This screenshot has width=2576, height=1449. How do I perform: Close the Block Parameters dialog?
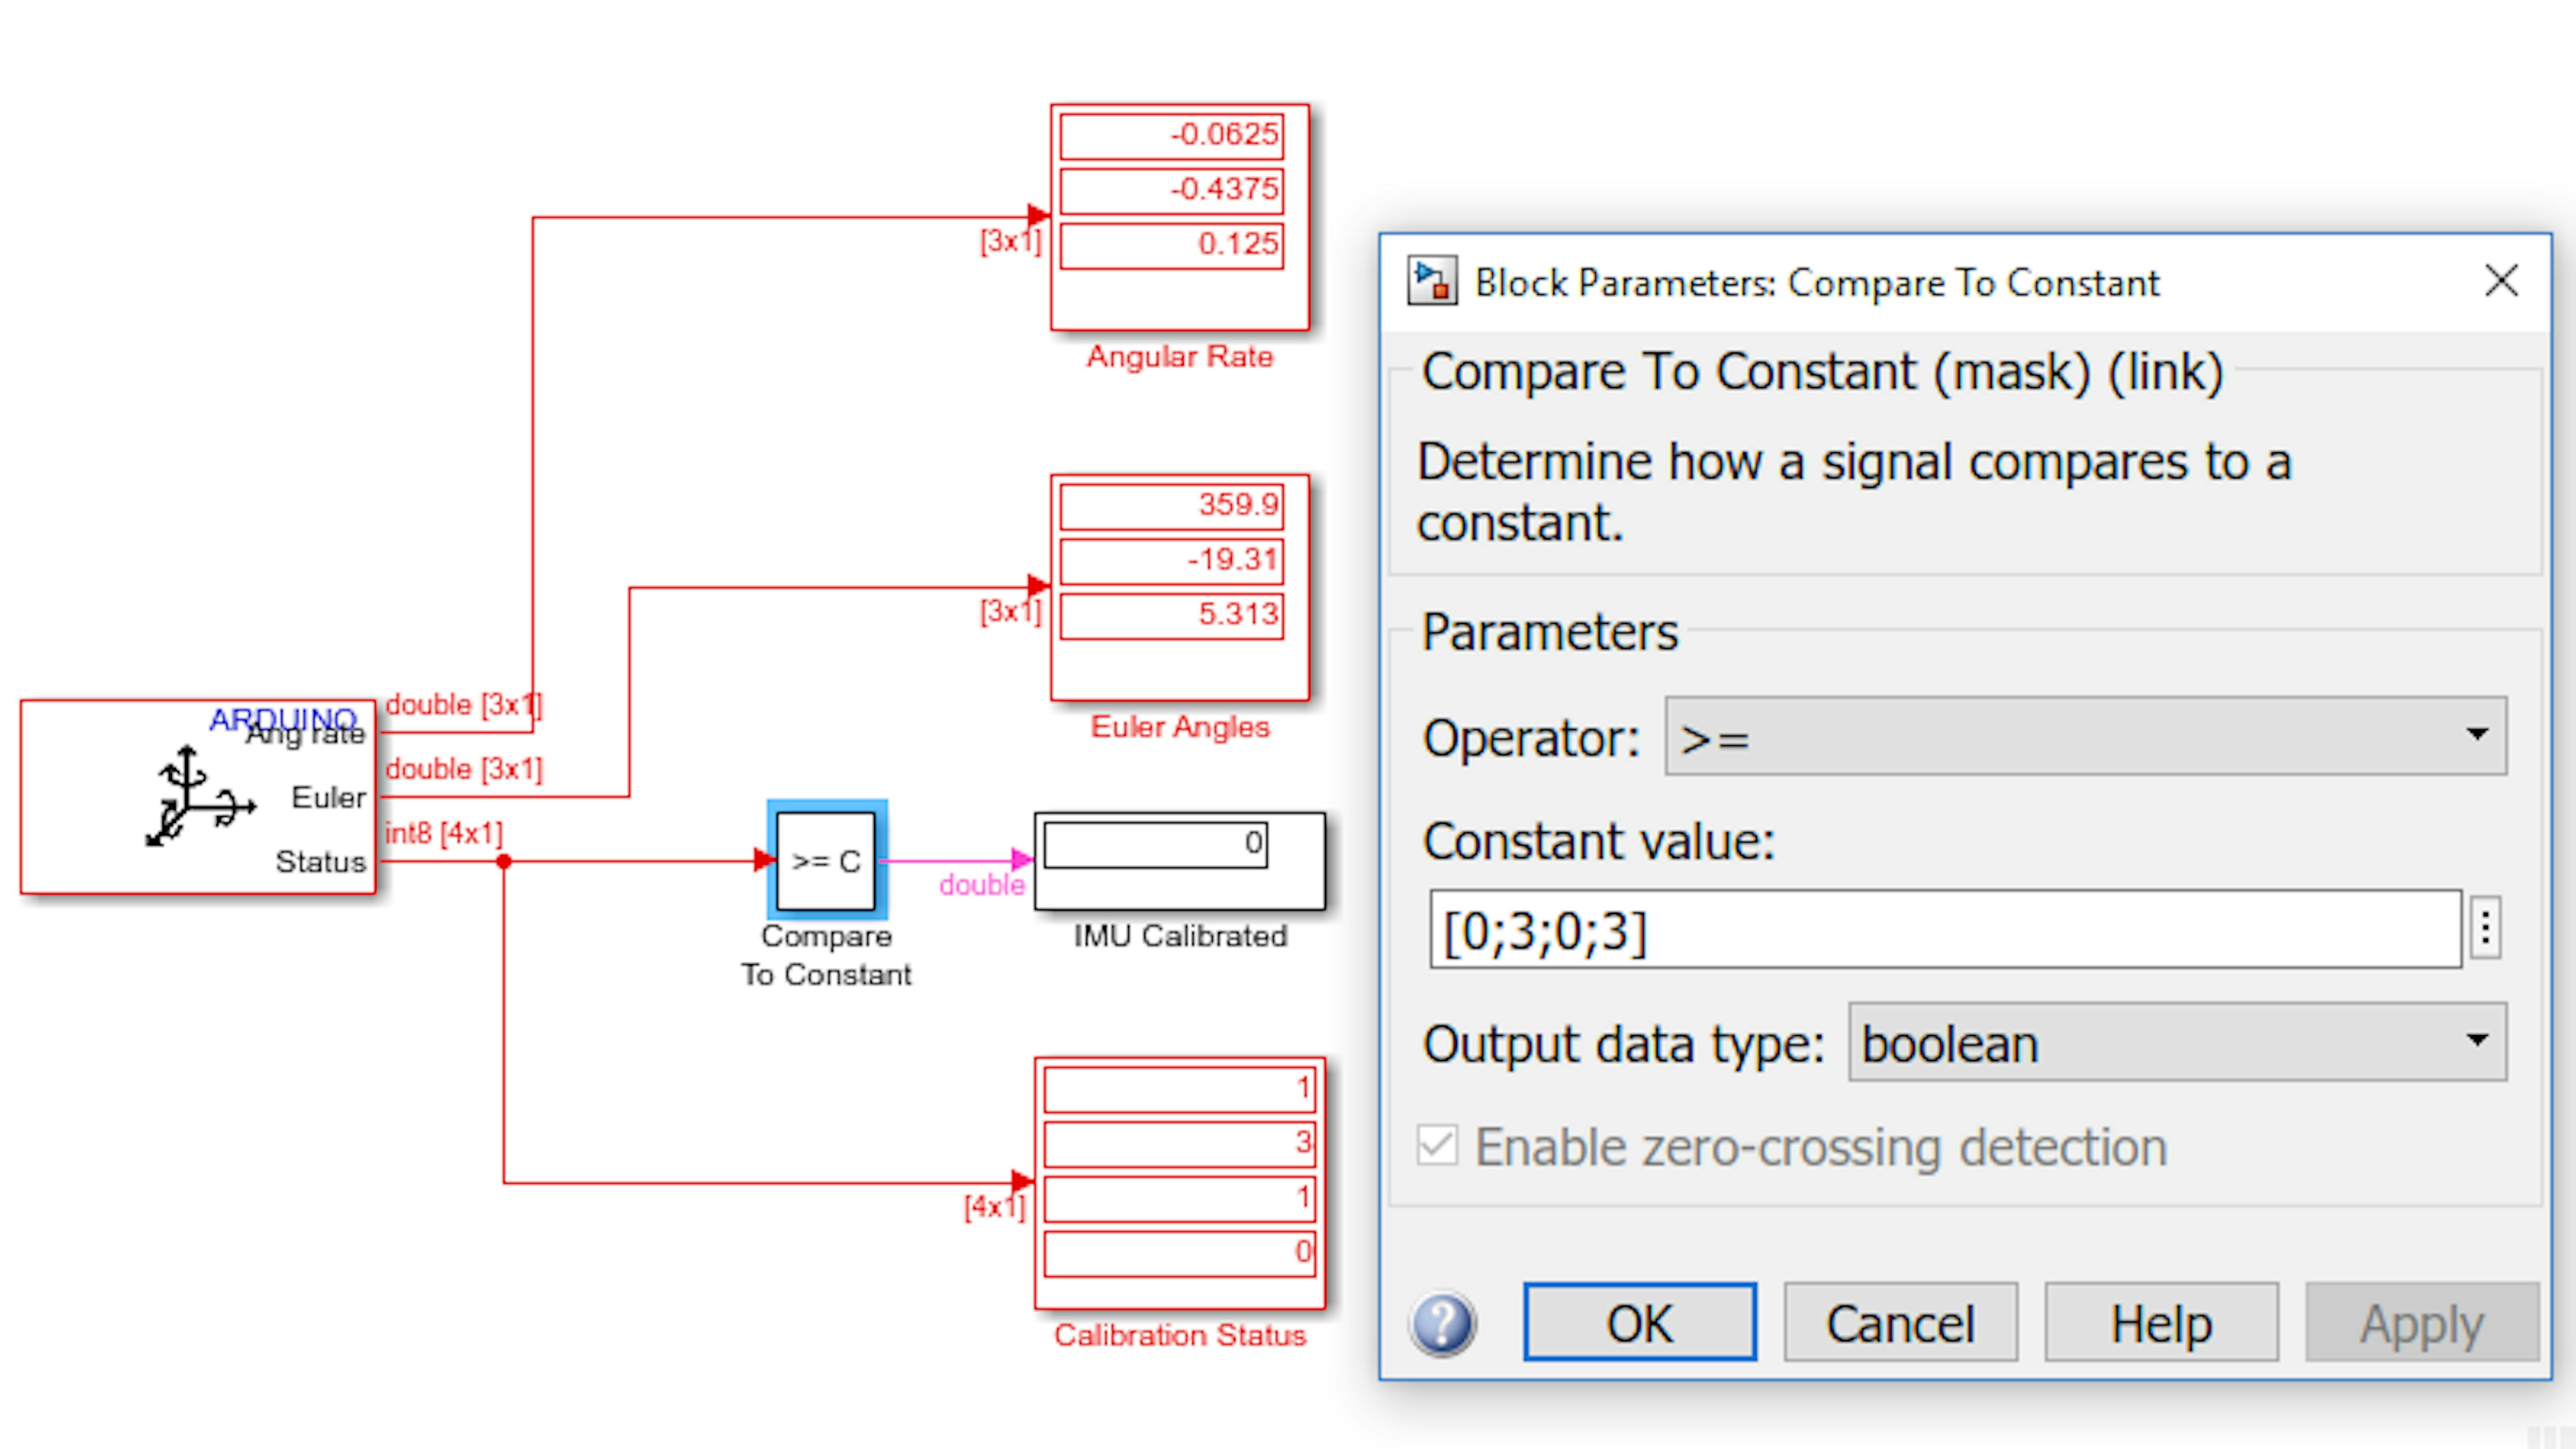[2501, 281]
